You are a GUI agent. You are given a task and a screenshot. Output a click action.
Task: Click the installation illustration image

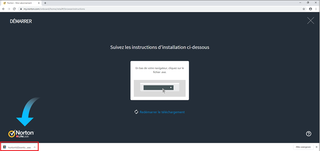(x=160, y=88)
